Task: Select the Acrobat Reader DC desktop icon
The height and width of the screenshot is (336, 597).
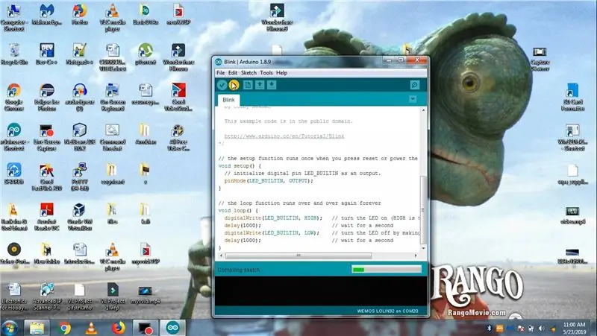Action: pyautogui.click(x=46, y=217)
